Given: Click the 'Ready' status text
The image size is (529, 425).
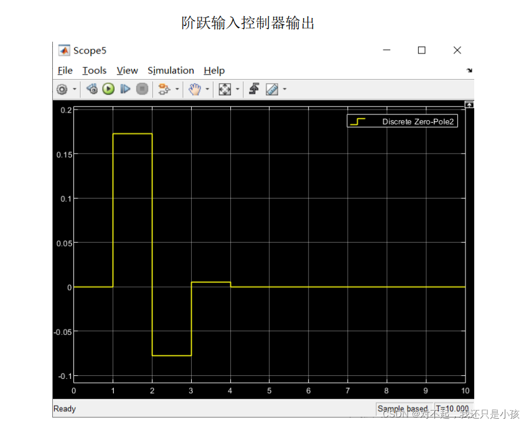Looking at the screenshot, I should click(65, 409).
